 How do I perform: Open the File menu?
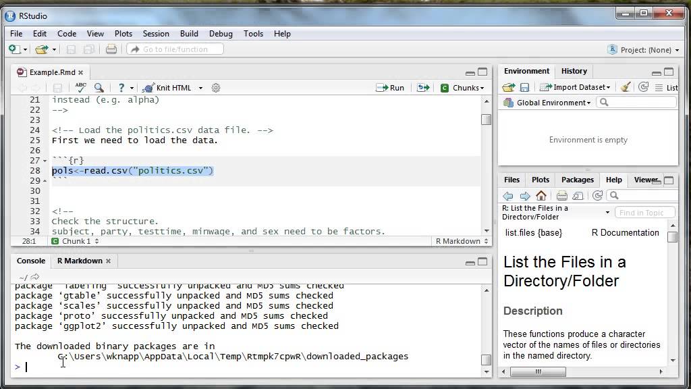tap(16, 34)
